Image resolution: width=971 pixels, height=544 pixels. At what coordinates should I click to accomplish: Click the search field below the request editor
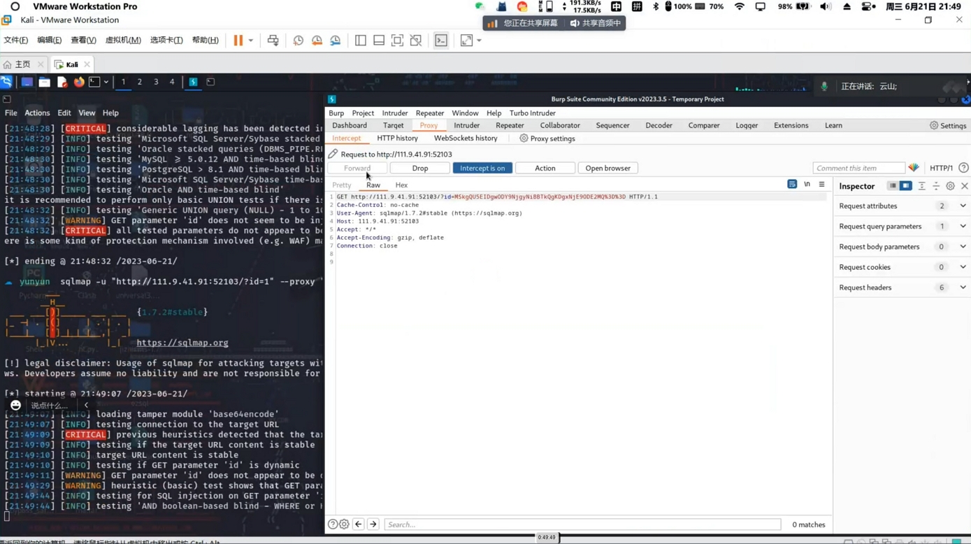[582, 524]
